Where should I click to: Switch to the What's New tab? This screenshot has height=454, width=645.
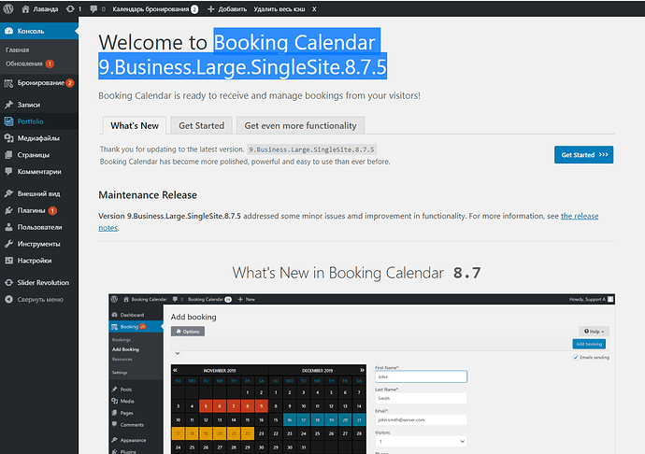[134, 125]
